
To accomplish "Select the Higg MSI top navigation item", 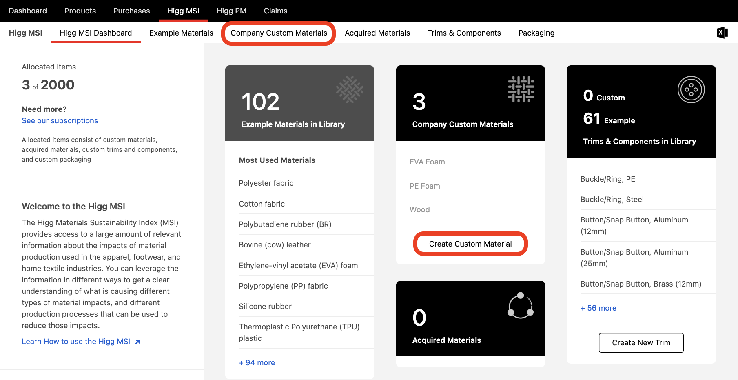I will click(x=183, y=11).
